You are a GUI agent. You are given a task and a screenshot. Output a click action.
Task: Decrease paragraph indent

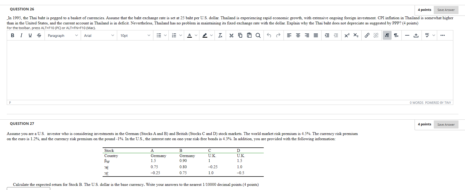coord(336,35)
